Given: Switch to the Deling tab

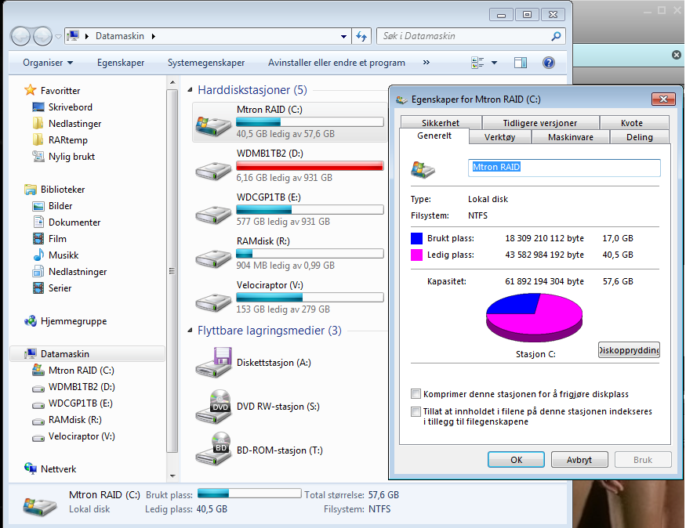Looking at the screenshot, I should [639, 137].
